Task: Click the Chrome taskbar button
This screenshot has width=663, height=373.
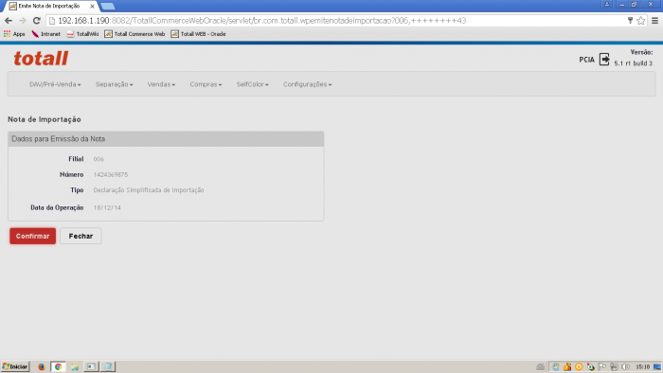Action: tap(58, 366)
